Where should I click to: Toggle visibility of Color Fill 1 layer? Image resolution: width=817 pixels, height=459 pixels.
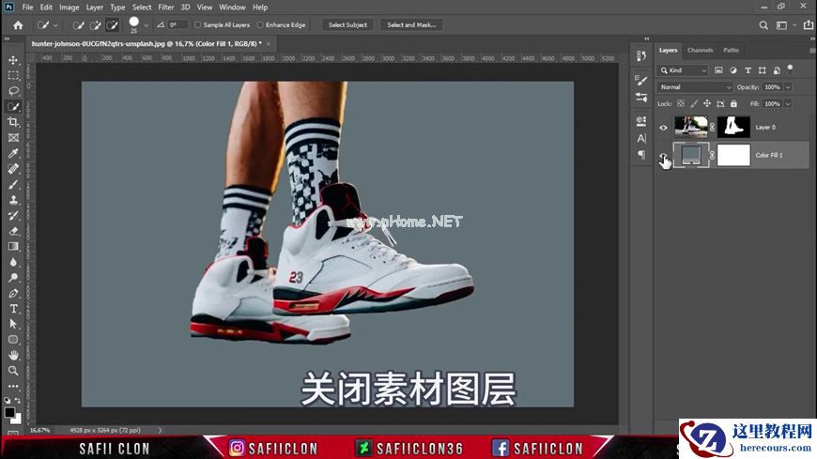(663, 155)
